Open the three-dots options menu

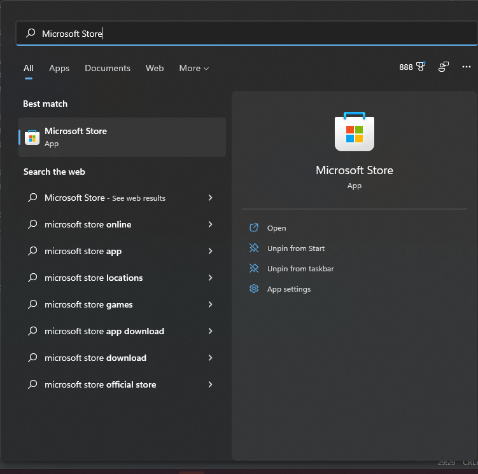click(466, 67)
